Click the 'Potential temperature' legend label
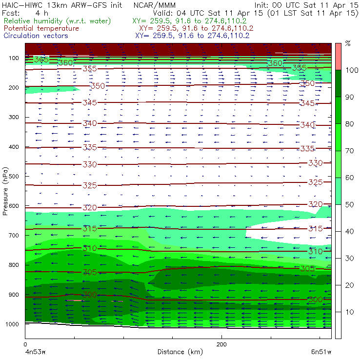 (x=41, y=28)
